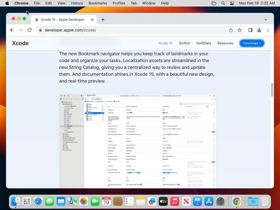Open Freeform from the Dock
Viewport: 280px width, 210px height.
pyautogui.click(x=152, y=202)
